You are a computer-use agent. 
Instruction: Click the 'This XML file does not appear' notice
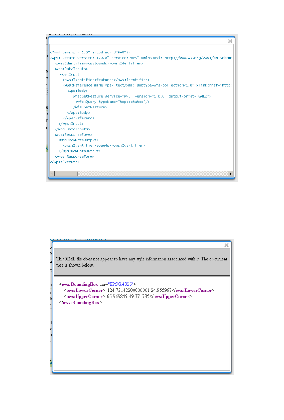tap(142, 262)
